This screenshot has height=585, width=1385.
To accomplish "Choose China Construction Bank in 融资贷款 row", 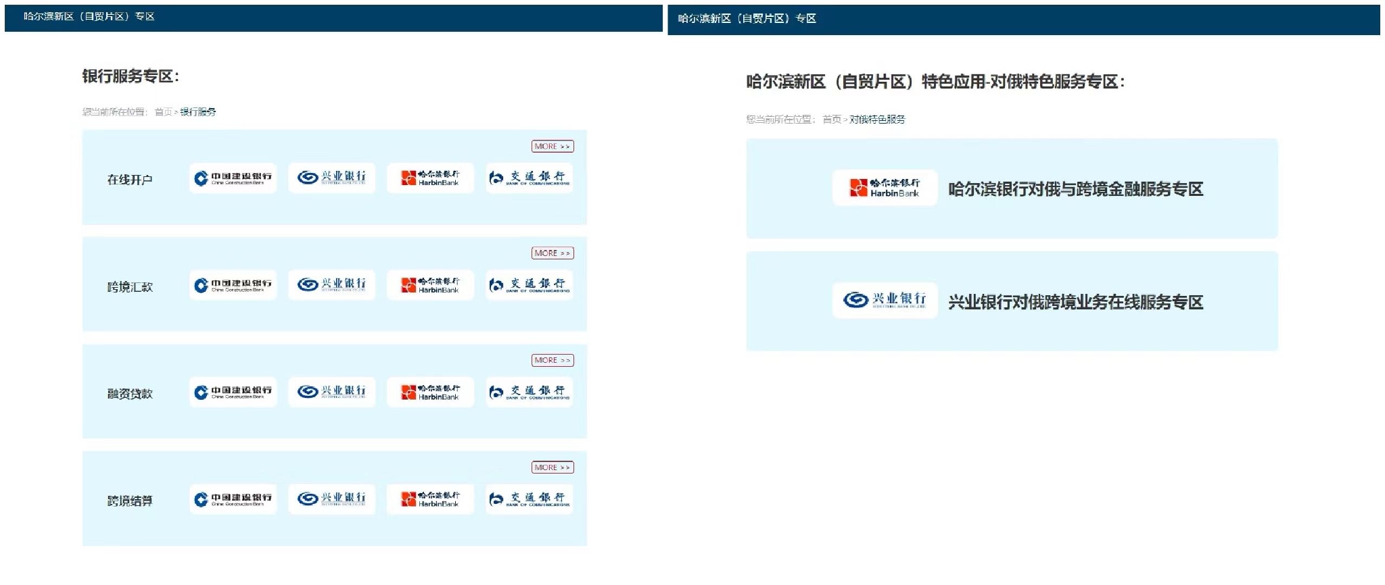I will pyautogui.click(x=233, y=392).
